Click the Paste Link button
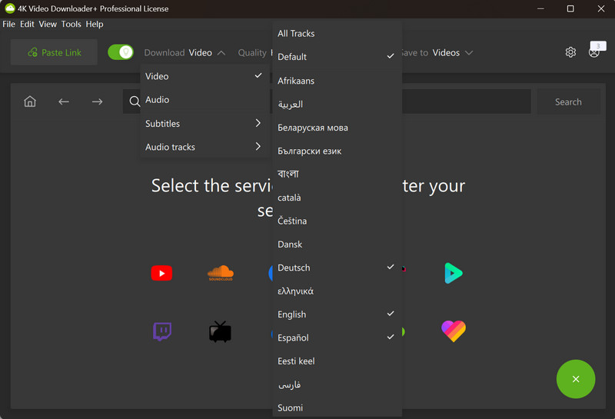 (x=54, y=52)
